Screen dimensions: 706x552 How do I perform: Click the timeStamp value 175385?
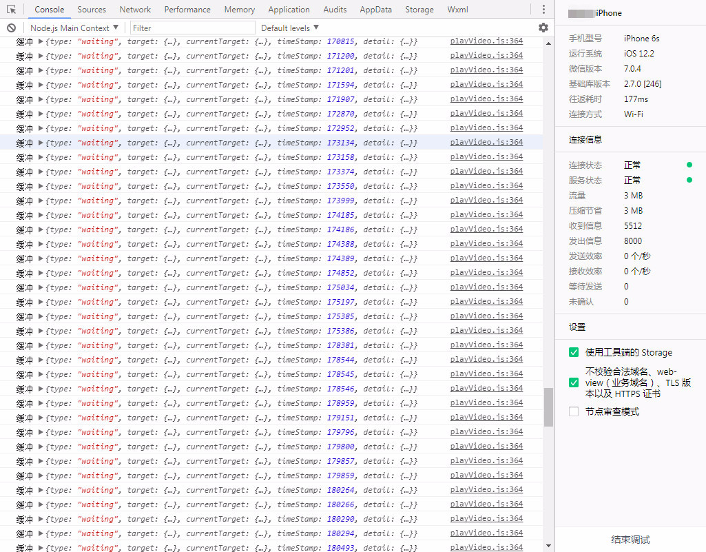[341, 316]
